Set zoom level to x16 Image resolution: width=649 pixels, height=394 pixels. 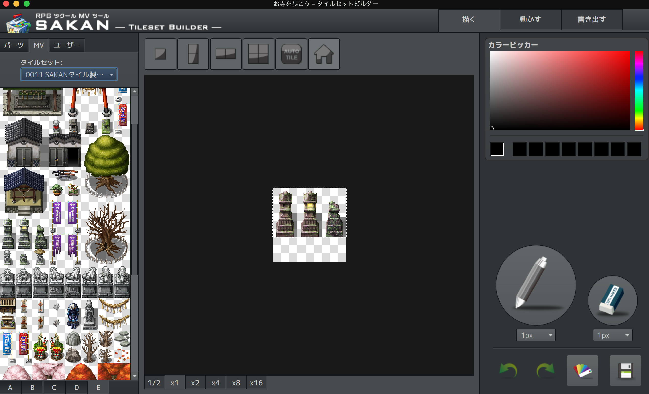(x=257, y=383)
